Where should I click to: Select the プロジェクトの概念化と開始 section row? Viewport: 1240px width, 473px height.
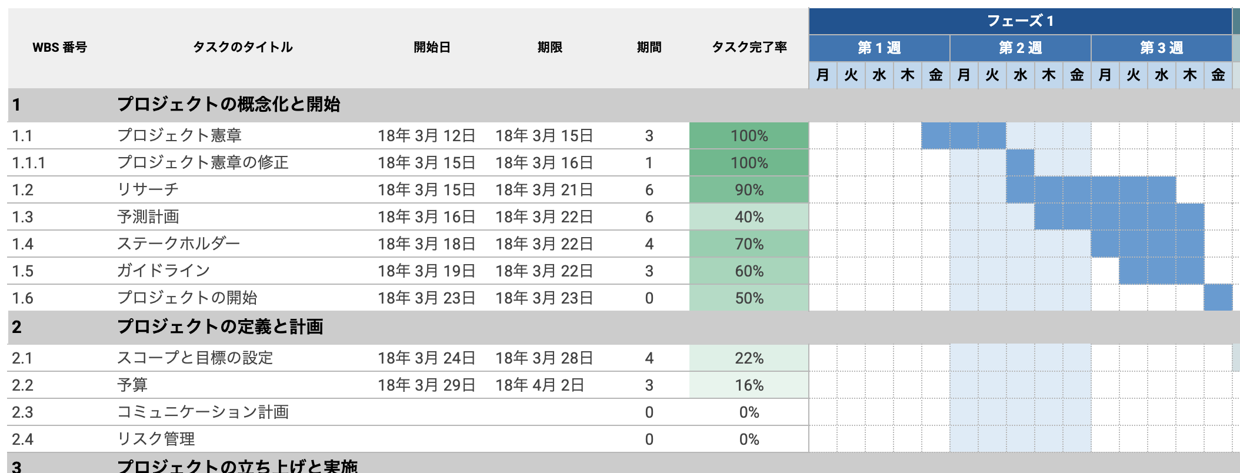pos(228,105)
